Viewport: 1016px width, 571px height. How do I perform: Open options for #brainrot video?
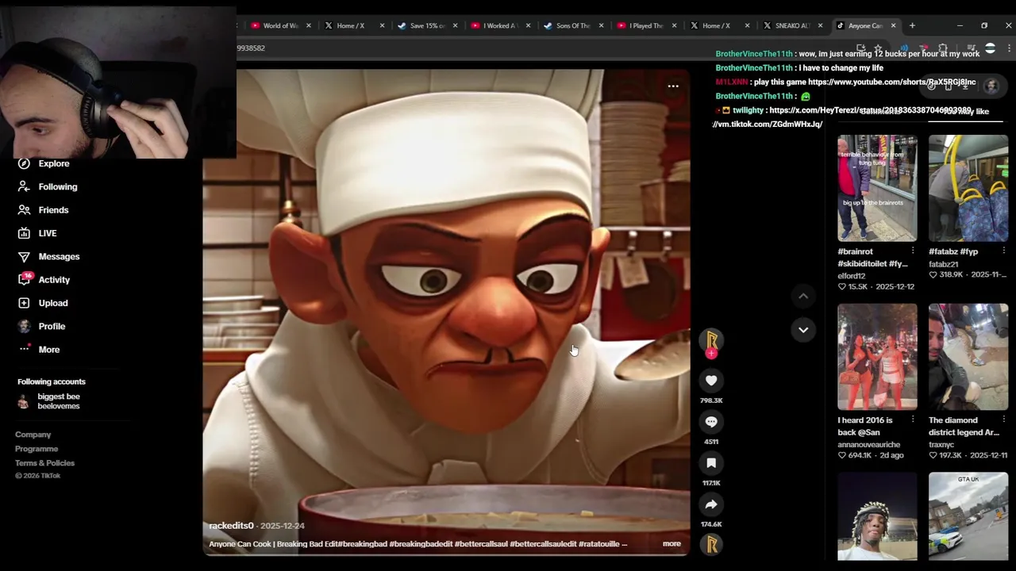(913, 251)
